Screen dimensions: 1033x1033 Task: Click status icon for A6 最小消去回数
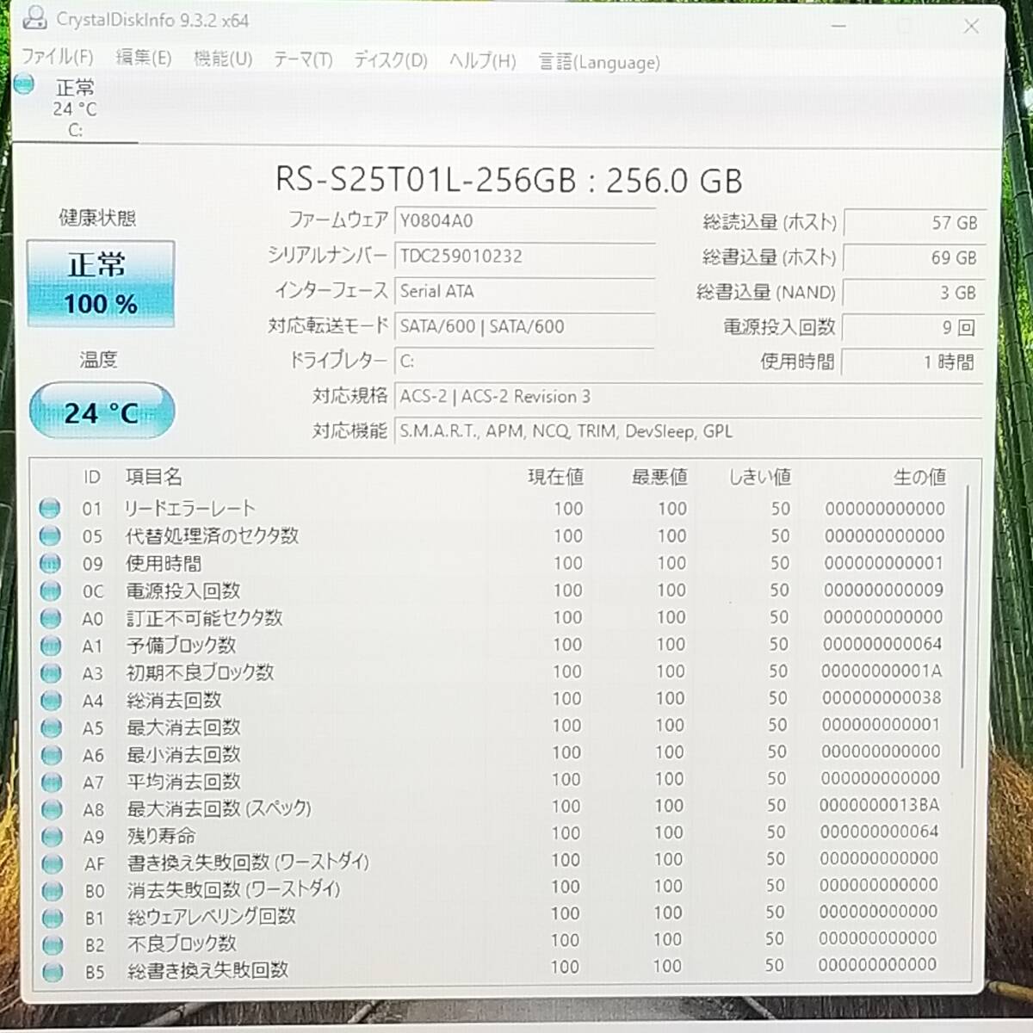(x=52, y=755)
